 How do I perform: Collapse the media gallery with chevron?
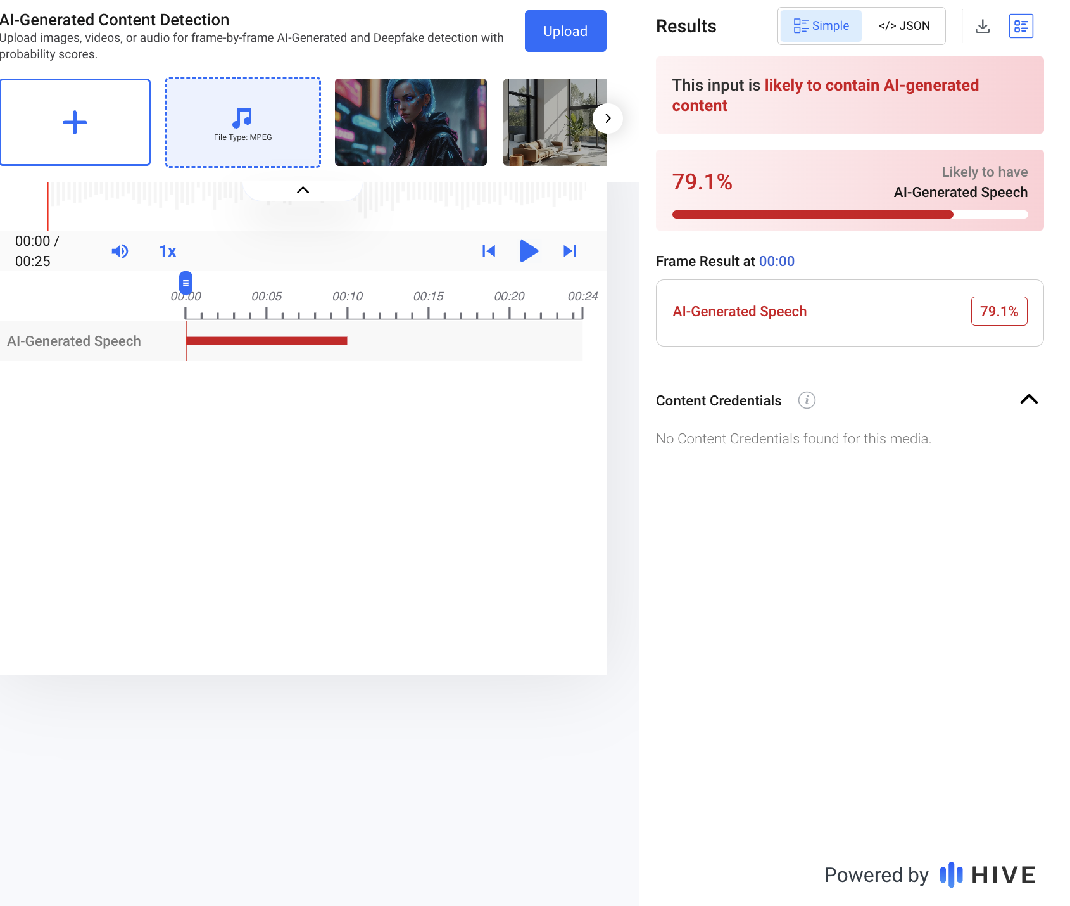click(x=303, y=190)
